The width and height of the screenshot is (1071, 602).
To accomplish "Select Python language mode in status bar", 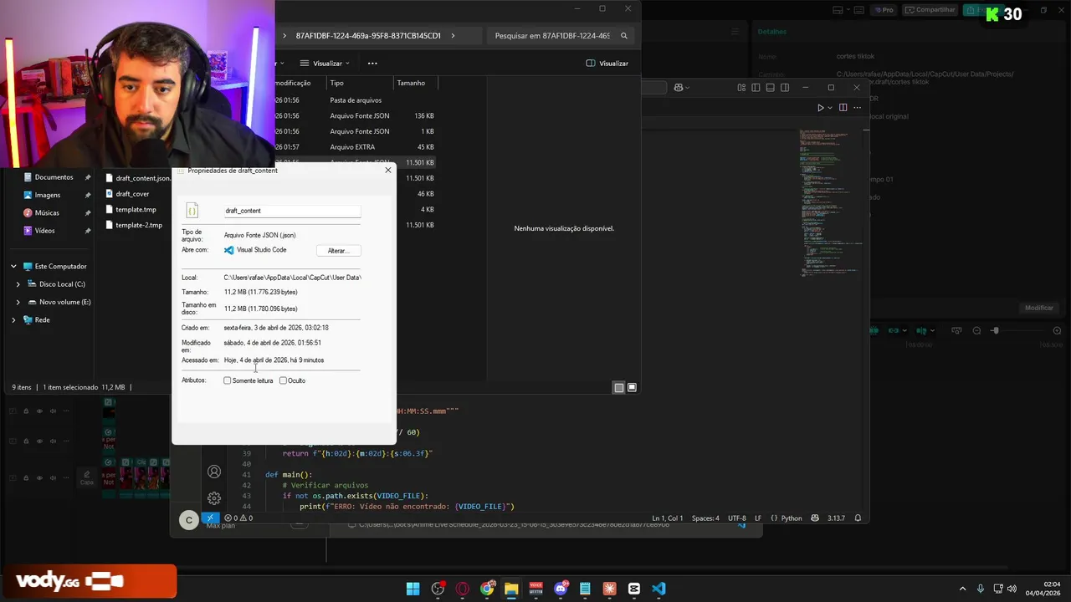I will click(x=786, y=518).
